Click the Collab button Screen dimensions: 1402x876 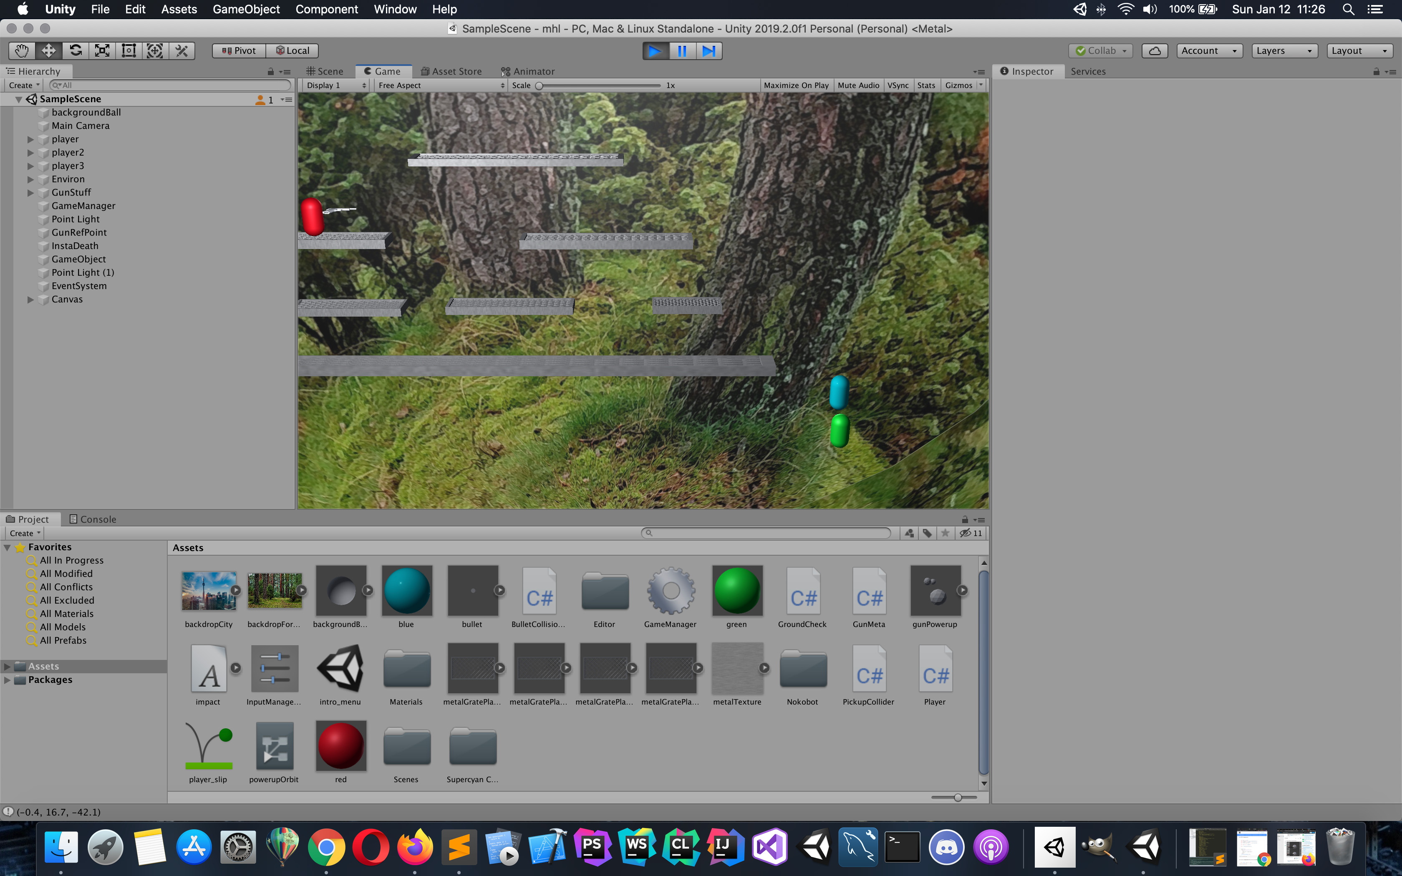tap(1100, 50)
